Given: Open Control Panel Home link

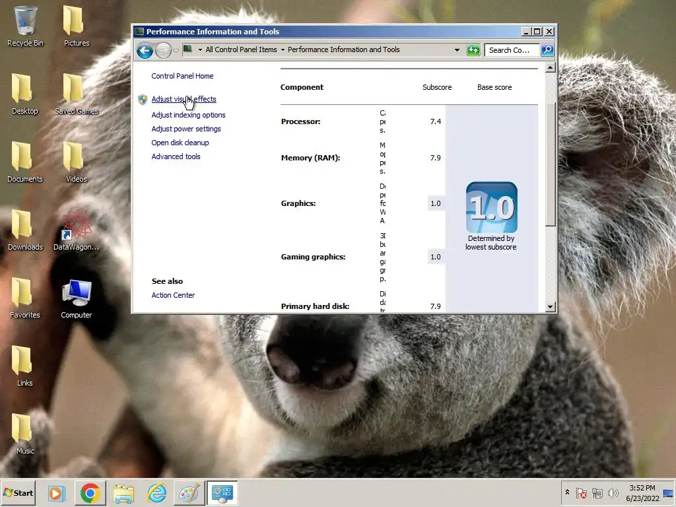Looking at the screenshot, I should pyautogui.click(x=182, y=76).
